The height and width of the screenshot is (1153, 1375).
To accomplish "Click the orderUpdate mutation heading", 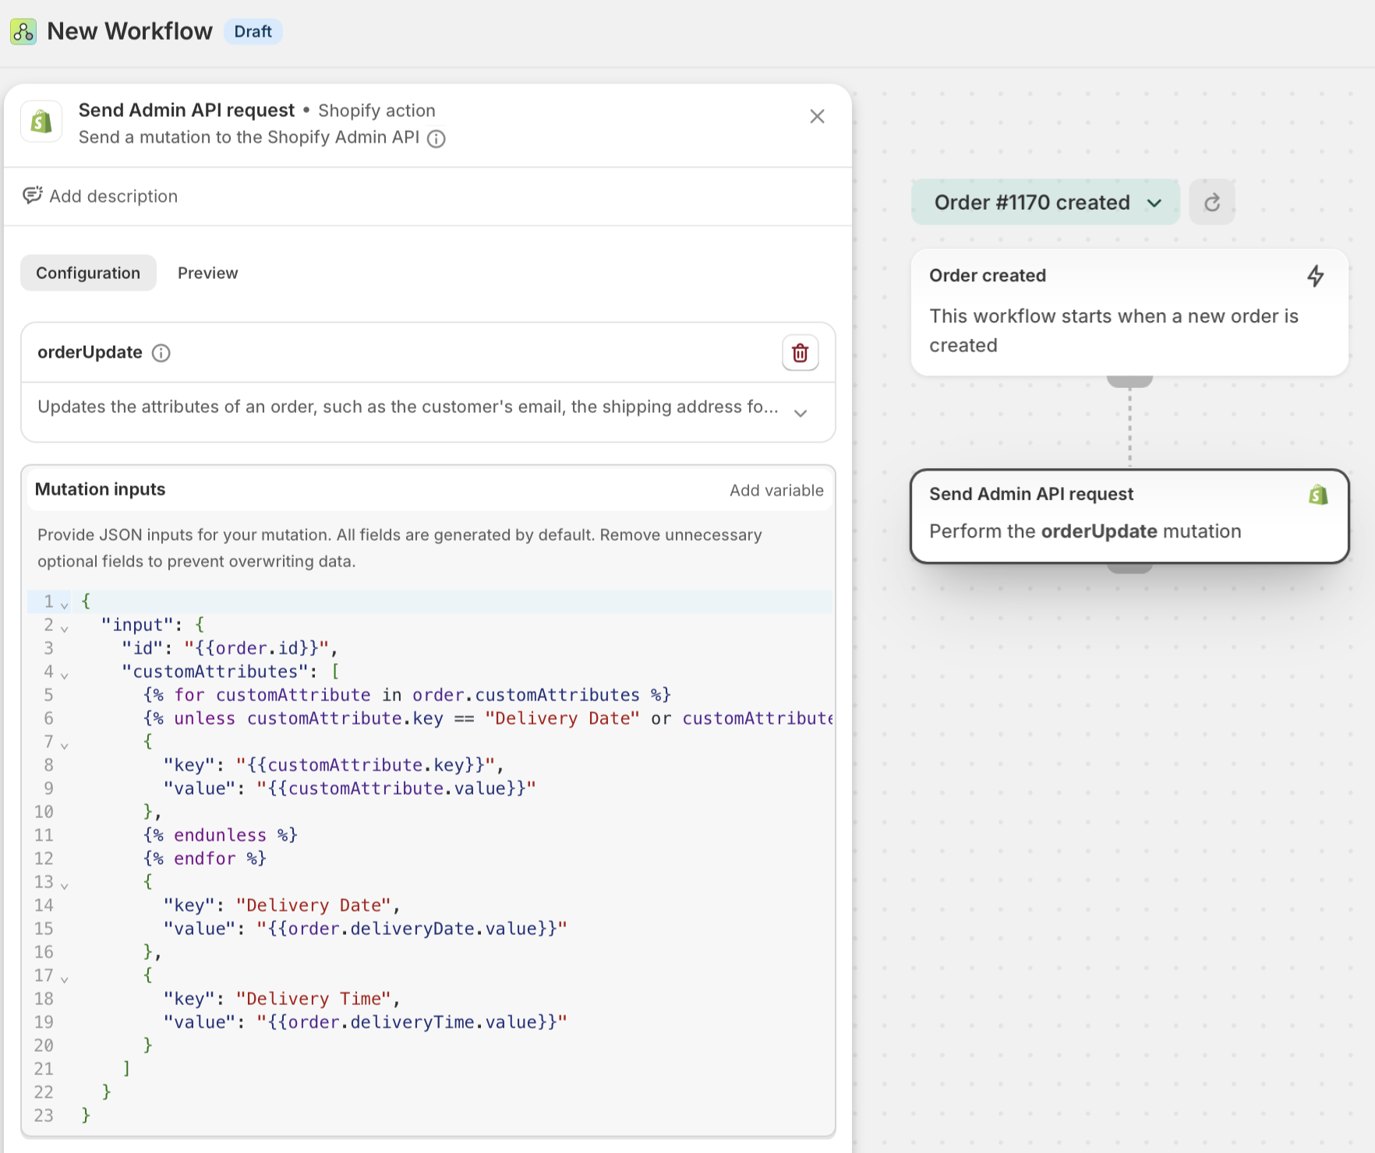I will tap(90, 352).
